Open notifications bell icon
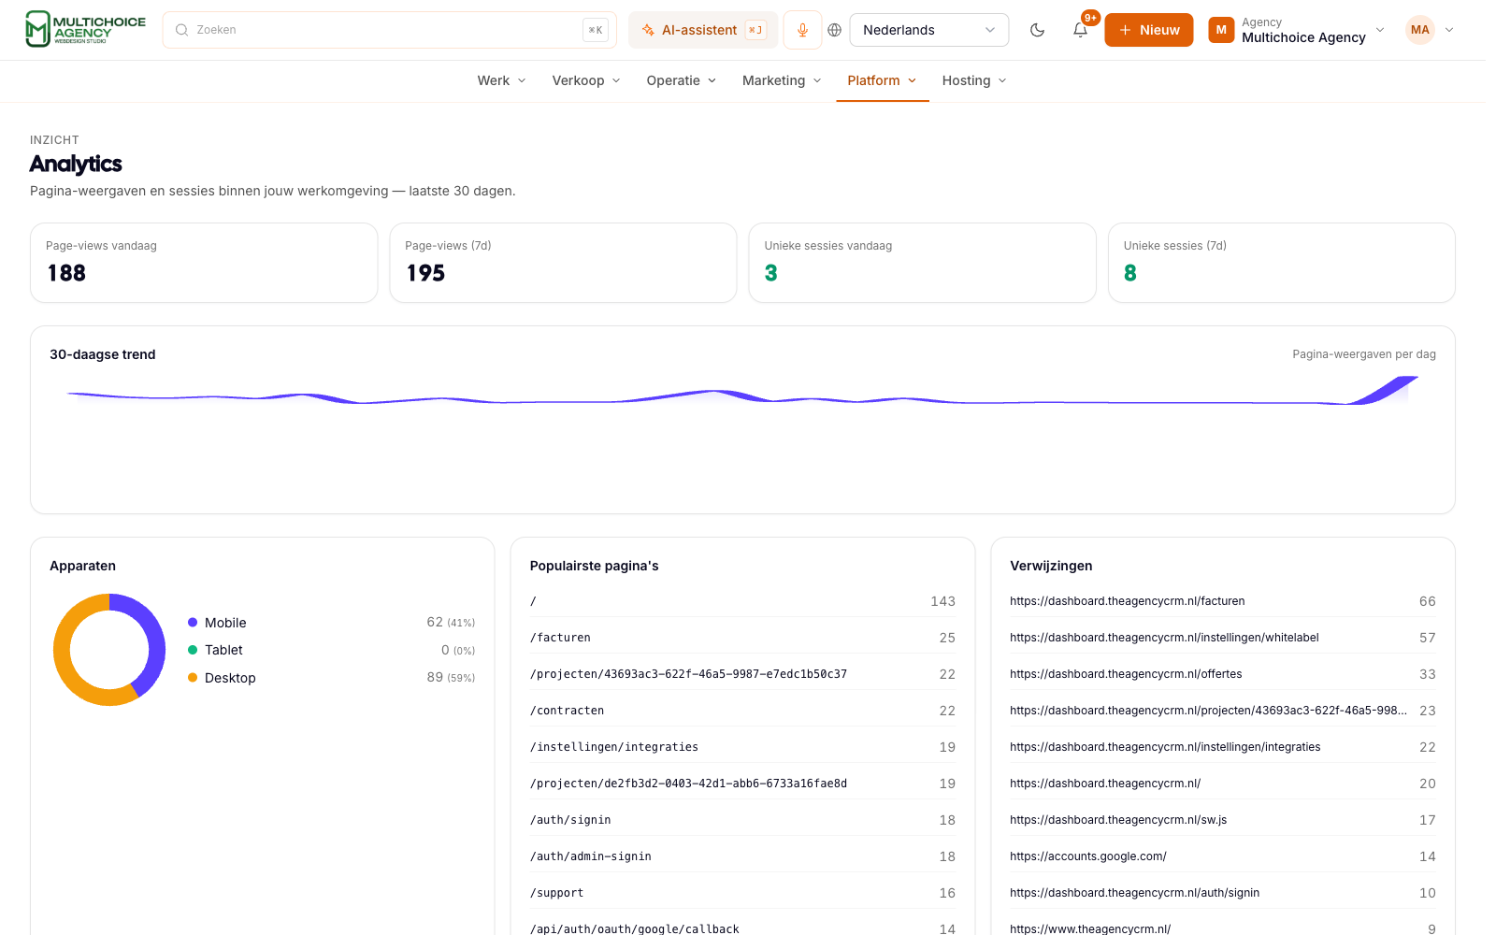1496x935 pixels. 1080,30
